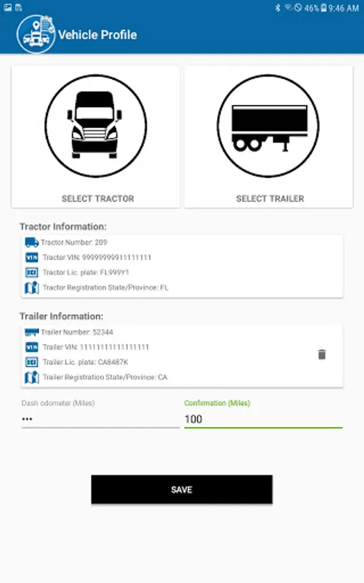The height and width of the screenshot is (583, 364).
Task: Delete trailer using the trash icon
Action: tap(322, 354)
